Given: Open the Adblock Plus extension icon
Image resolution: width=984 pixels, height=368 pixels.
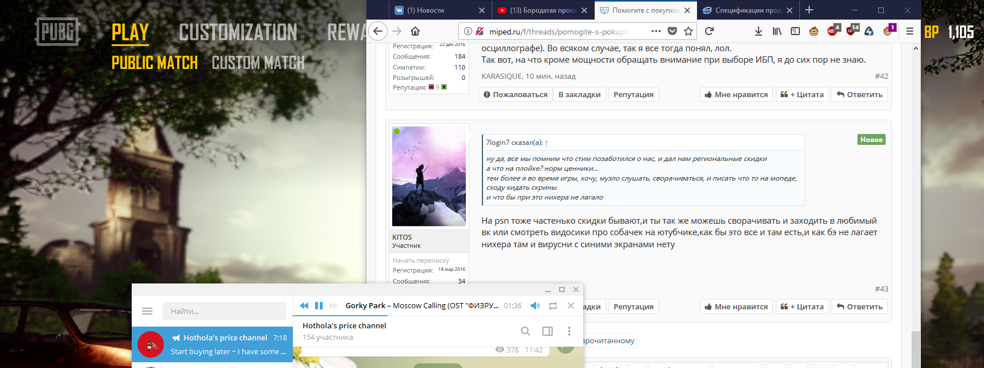Looking at the screenshot, I should (833, 30).
